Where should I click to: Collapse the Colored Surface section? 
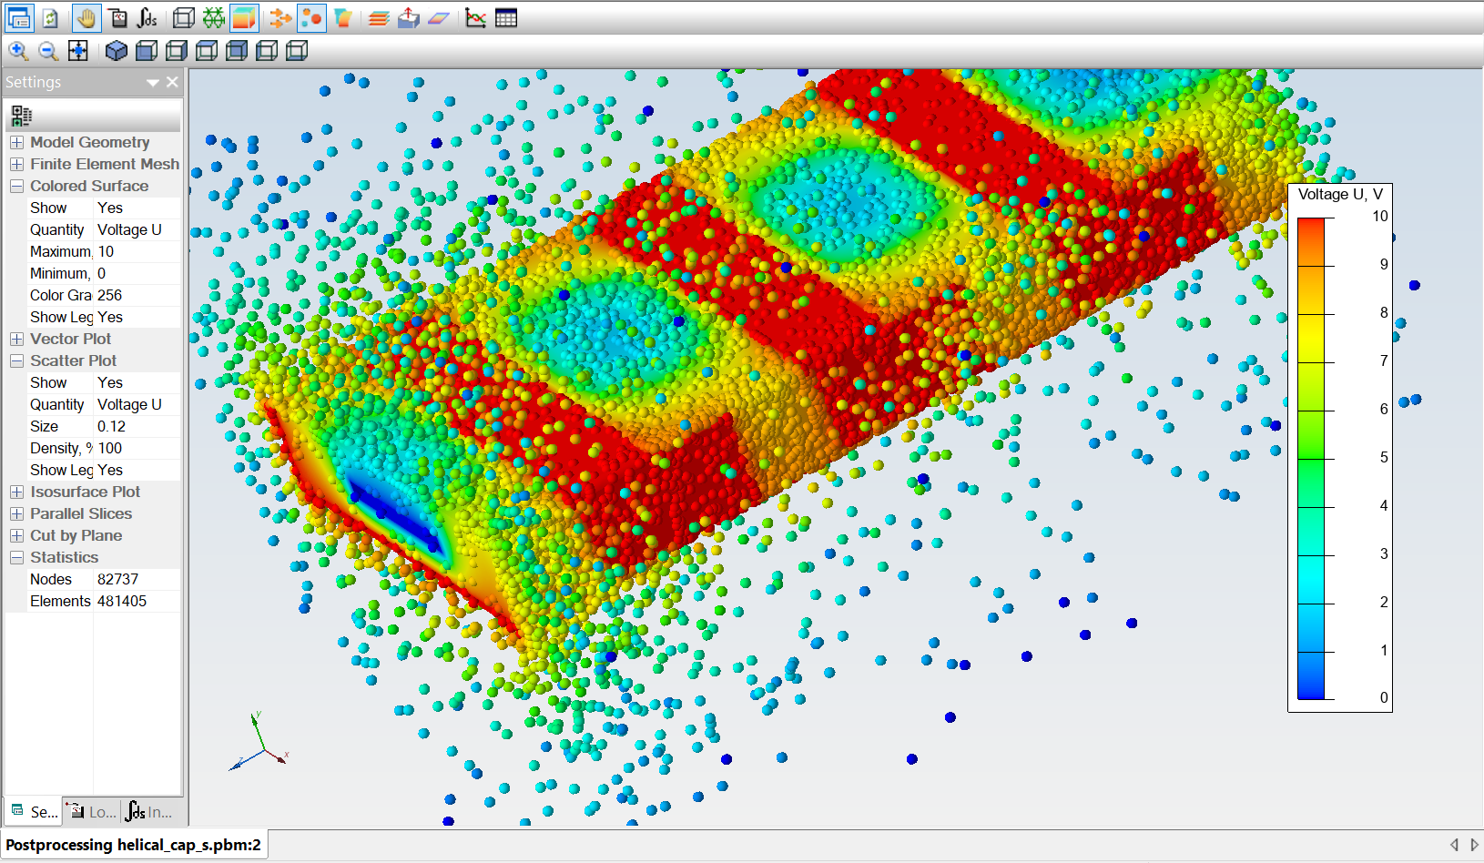coord(17,186)
